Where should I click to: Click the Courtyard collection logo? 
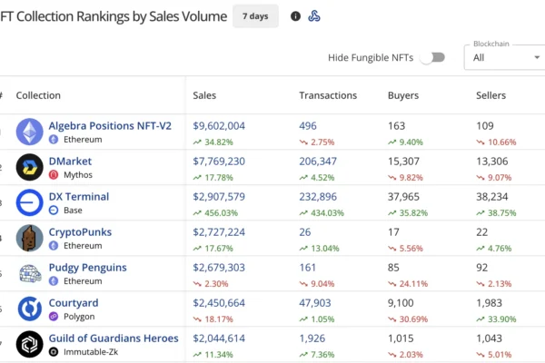coord(30,309)
